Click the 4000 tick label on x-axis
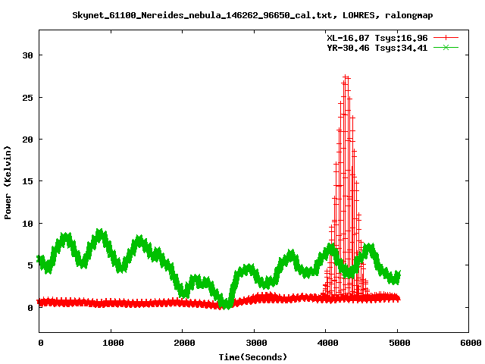This screenshot has width=485, height=364. pyautogui.click(x=326, y=343)
